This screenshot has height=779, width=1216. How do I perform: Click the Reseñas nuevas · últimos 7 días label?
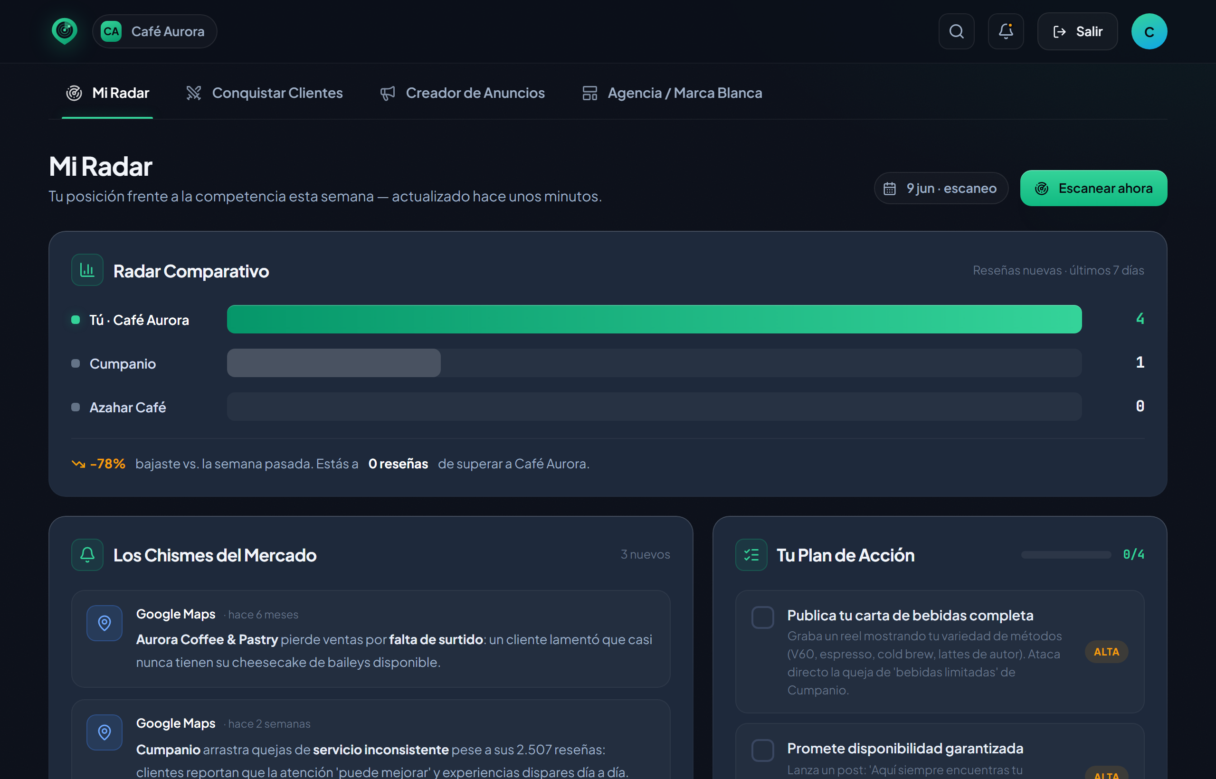(1058, 270)
